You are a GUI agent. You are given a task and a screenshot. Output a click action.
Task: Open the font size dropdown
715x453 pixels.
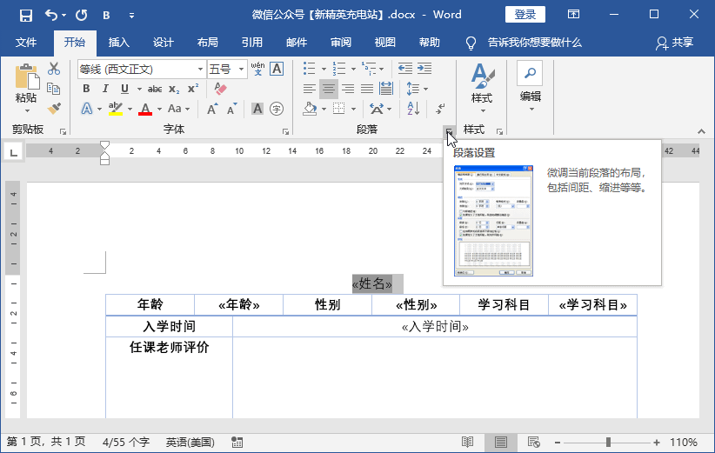tap(241, 70)
